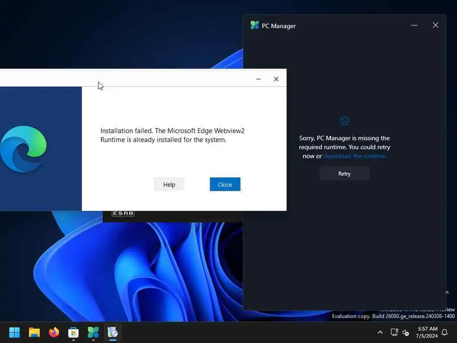The width and height of the screenshot is (457, 343).
Task: Open the download the runtime link
Action: tap(355, 156)
